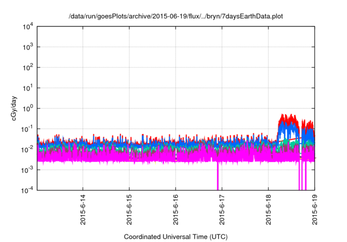Image resolution: width=347 pixels, height=242 pixels.
Task: Click the plot title file path
Action: [x=176, y=16]
